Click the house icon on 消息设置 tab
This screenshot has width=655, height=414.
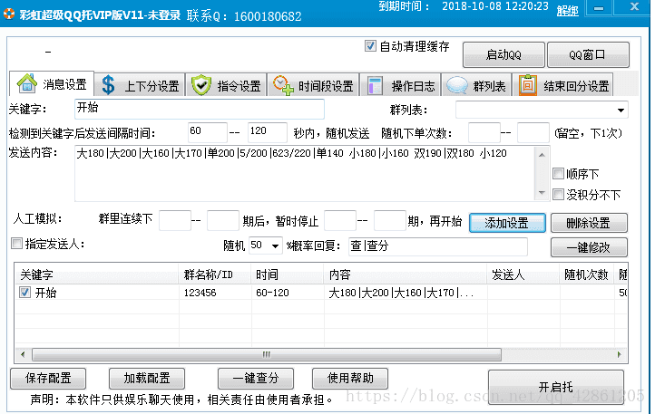(26, 83)
